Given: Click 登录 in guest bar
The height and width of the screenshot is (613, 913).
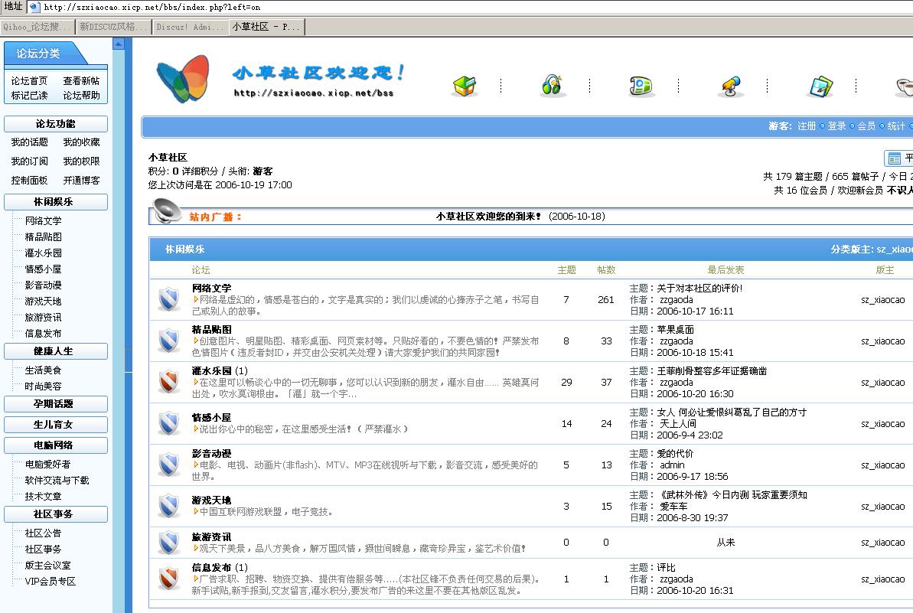Looking at the screenshot, I should [836, 126].
